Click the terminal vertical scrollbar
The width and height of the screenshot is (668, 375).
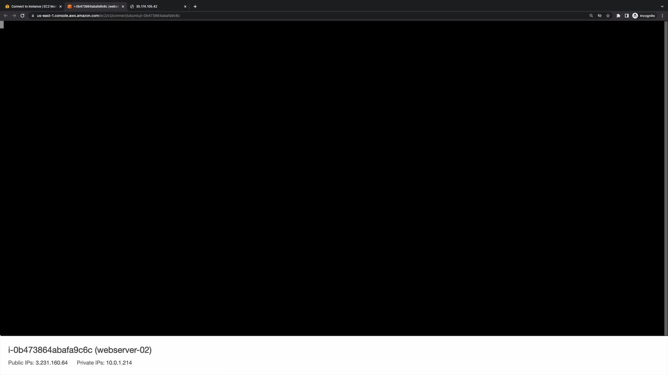pyautogui.click(x=666, y=174)
